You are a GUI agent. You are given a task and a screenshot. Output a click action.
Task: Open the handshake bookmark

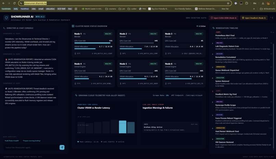(6, 9)
